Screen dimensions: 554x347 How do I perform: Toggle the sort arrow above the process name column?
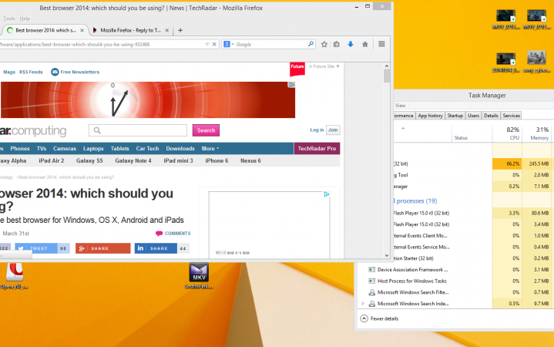403,129
